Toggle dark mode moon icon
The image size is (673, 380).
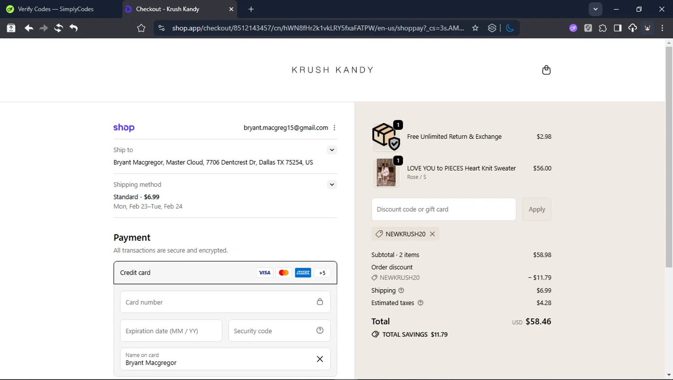(510, 28)
